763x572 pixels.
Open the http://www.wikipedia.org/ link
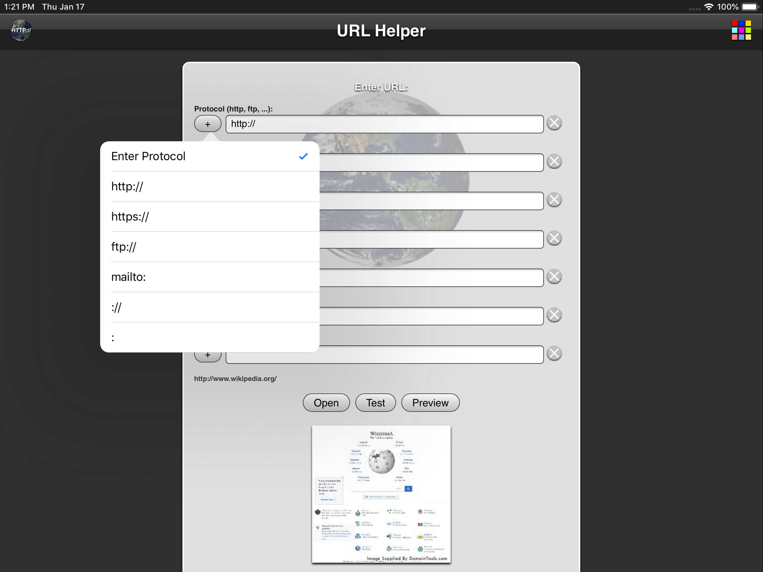pyautogui.click(x=235, y=378)
